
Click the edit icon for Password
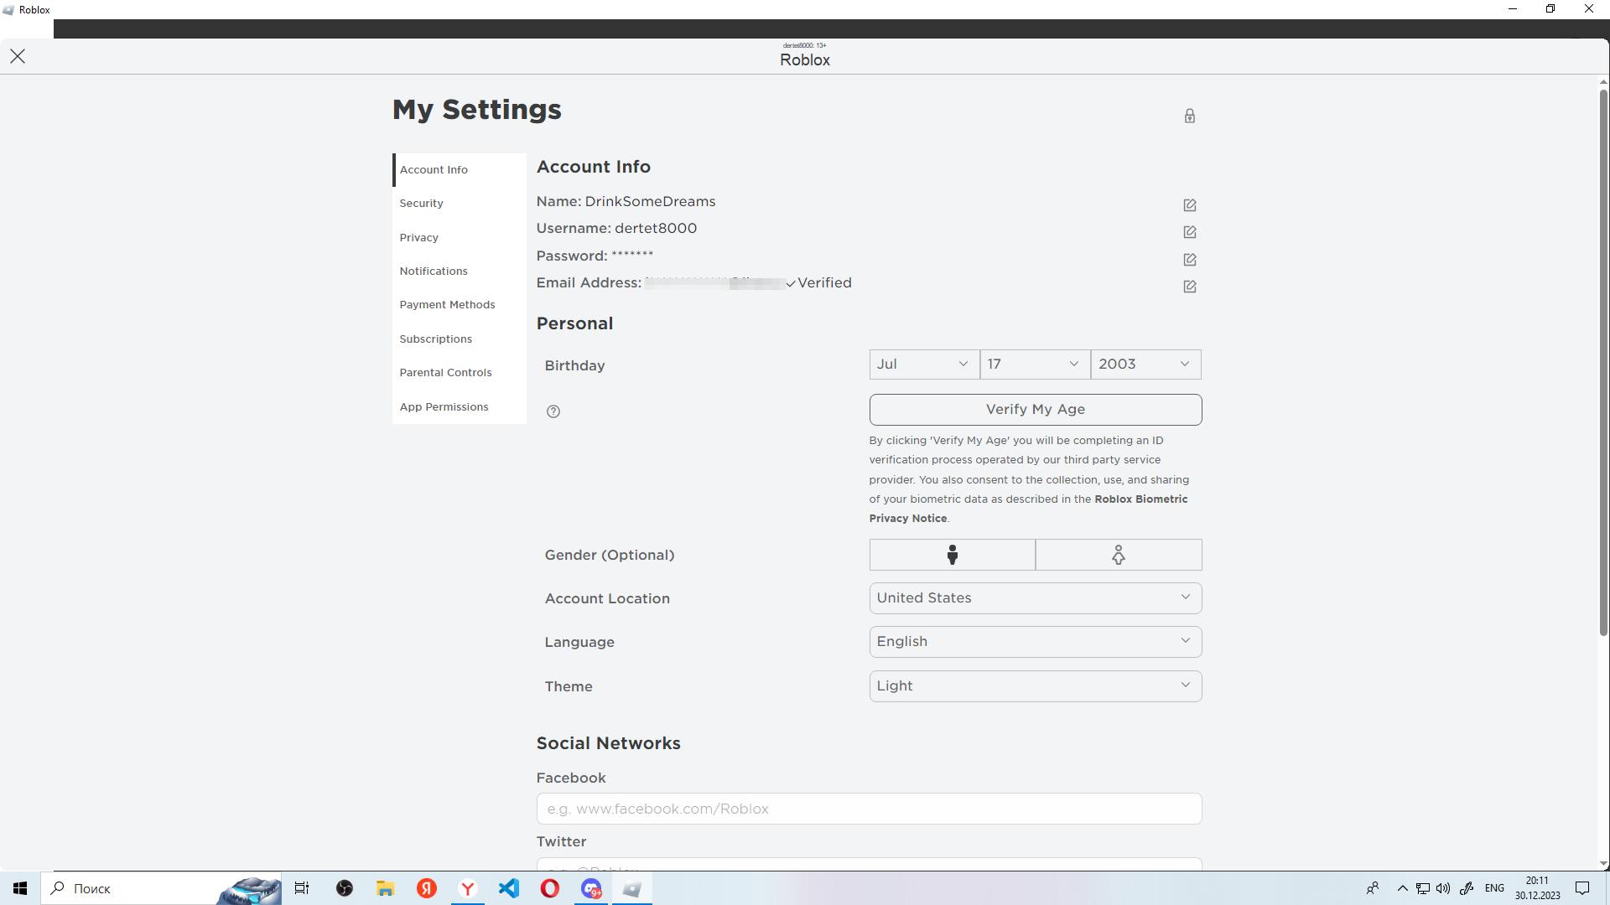pyautogui.click(x=1189, y=260)
